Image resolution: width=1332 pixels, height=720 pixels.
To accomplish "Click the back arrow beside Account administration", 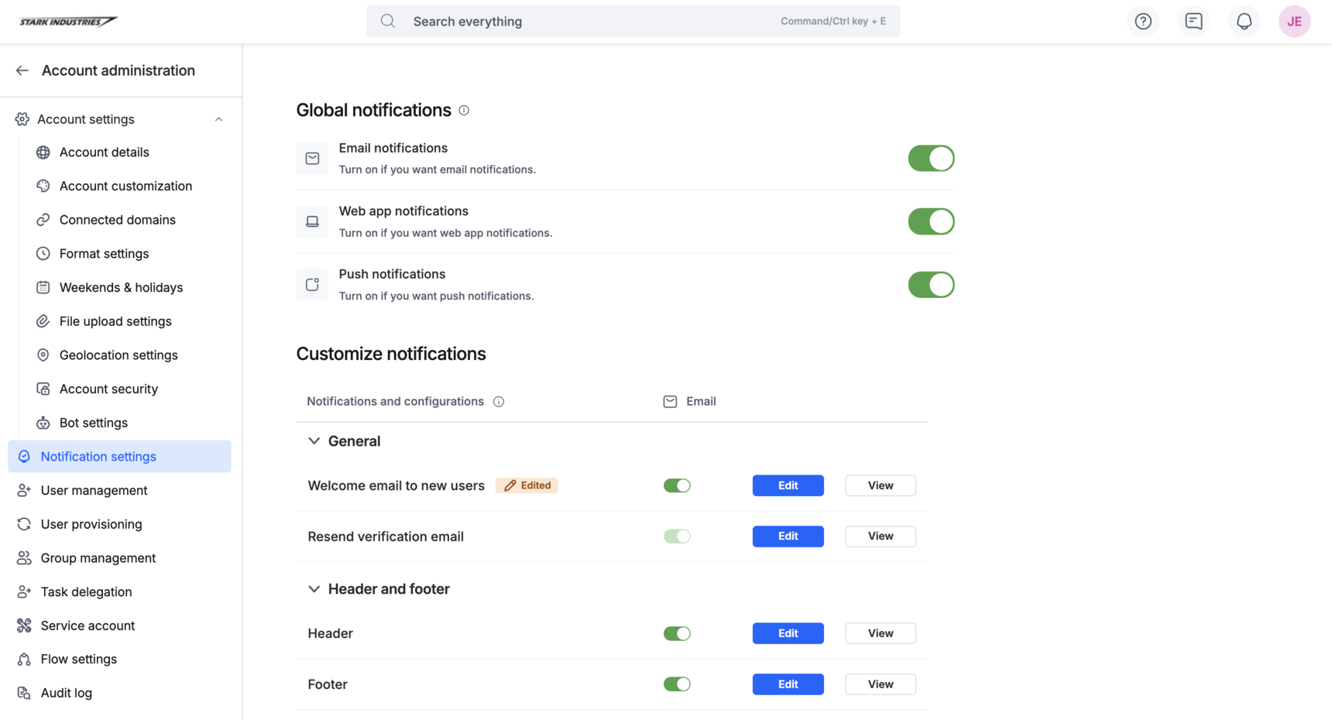I will click(x=22, y=70).
